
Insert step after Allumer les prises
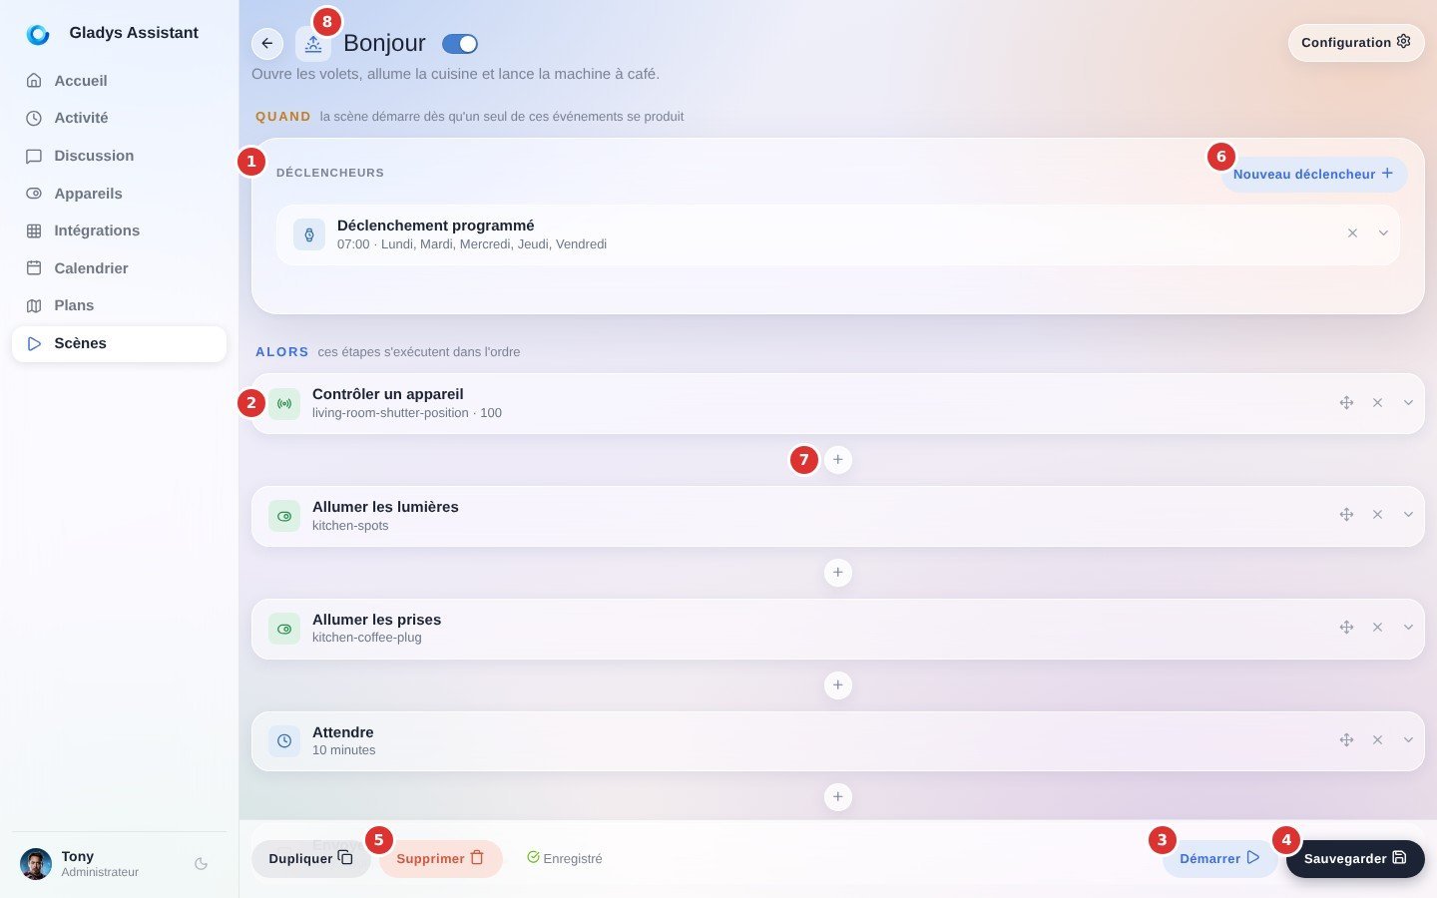click(838, 685)
